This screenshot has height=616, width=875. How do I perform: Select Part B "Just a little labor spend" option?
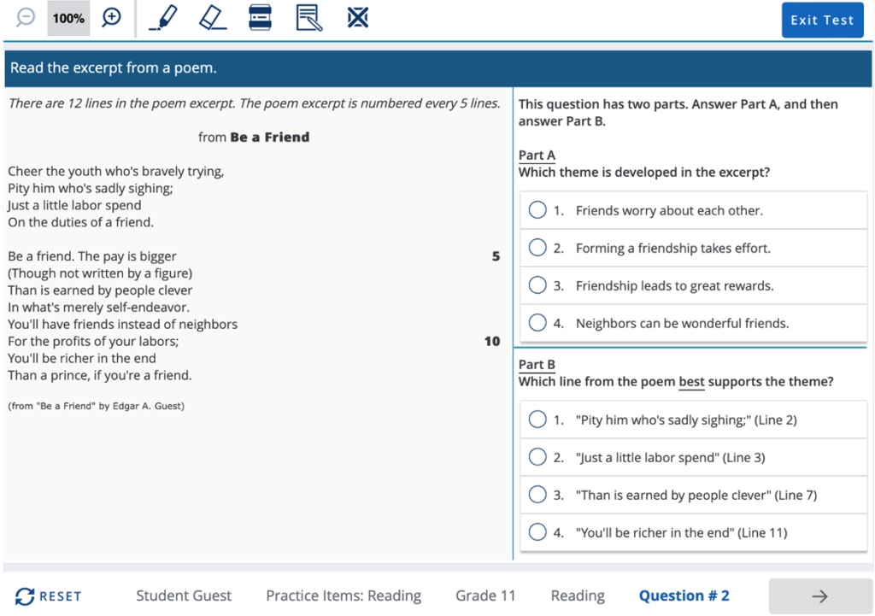537,457
